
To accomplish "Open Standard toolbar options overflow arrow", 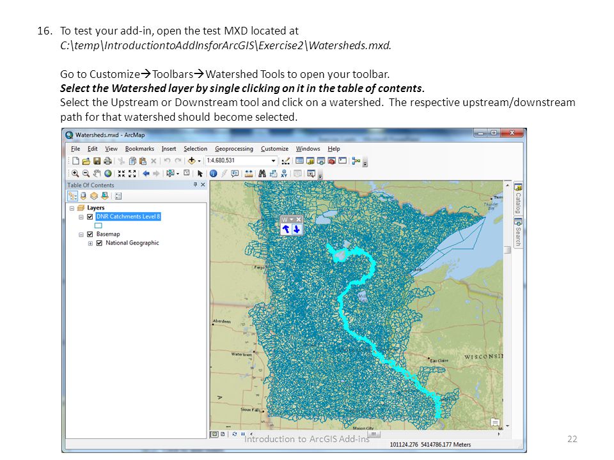I will [365, 163].
